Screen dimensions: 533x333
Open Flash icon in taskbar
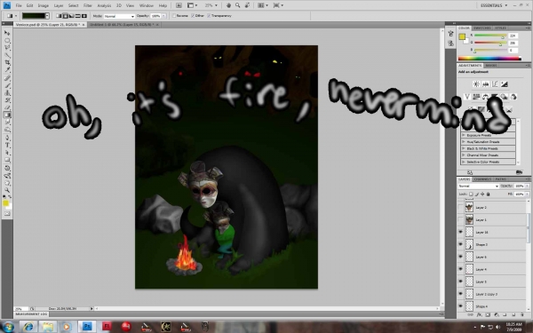pyautogui.click(x=107, y=327)
